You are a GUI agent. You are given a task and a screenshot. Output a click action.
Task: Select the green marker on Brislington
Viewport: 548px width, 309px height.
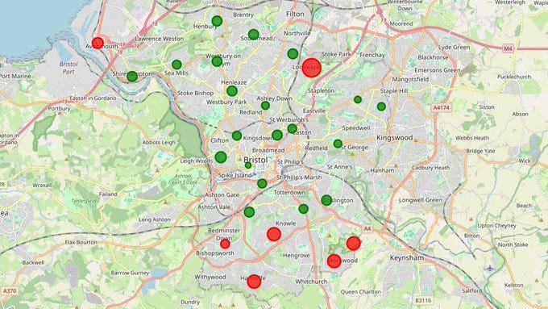pos(326,200)
